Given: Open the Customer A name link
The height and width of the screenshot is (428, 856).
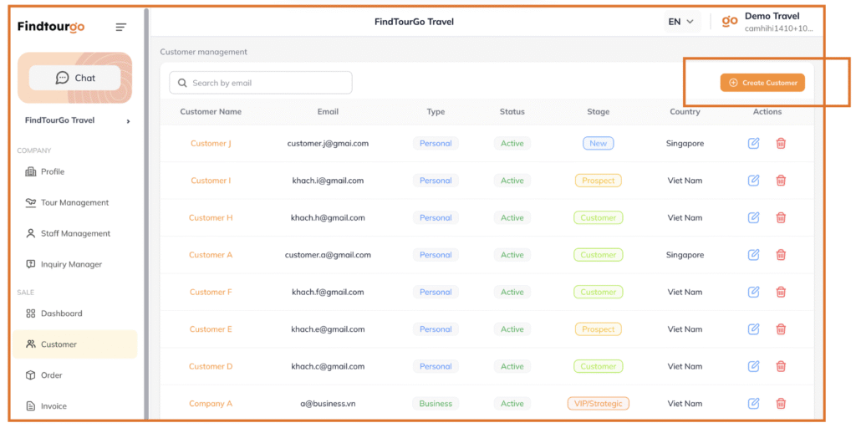Looking at the screenshot, I should point(211,255).
